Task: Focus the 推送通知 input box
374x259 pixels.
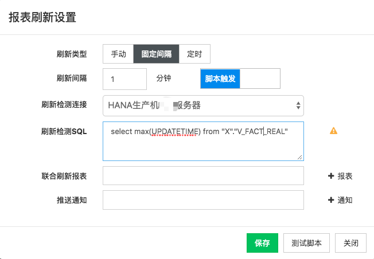Action: (203, 200)
